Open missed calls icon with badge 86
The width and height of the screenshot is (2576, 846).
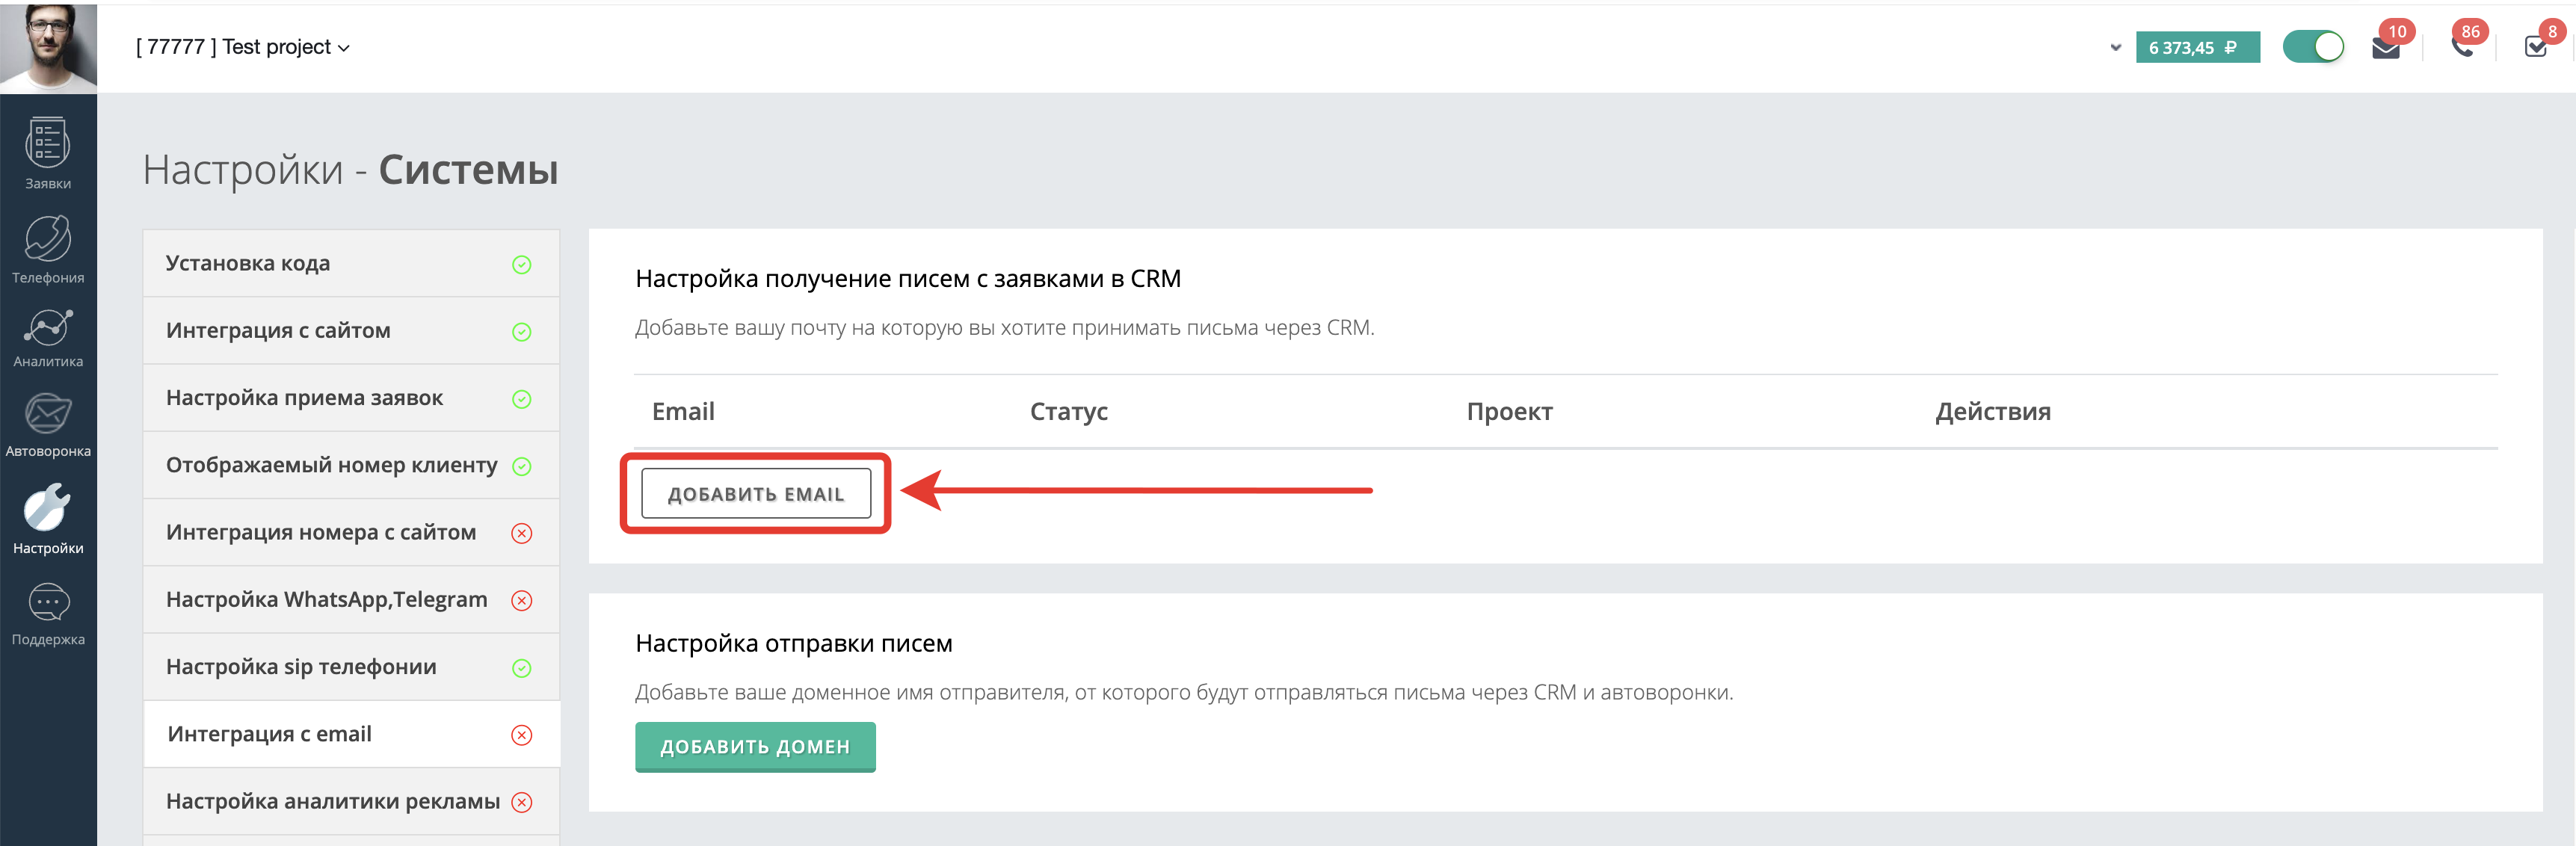coord(2462,47)
